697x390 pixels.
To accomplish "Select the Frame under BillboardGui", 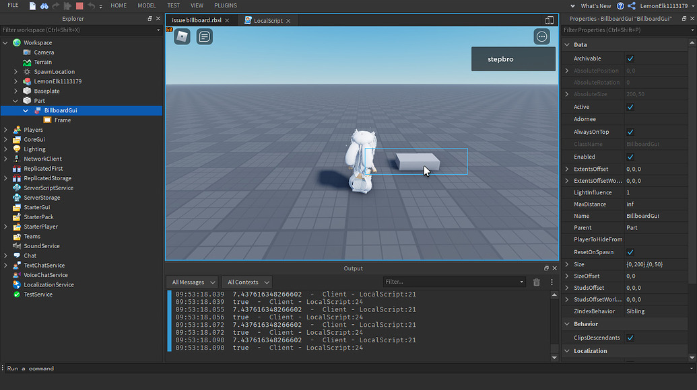I will coord(63,120).
